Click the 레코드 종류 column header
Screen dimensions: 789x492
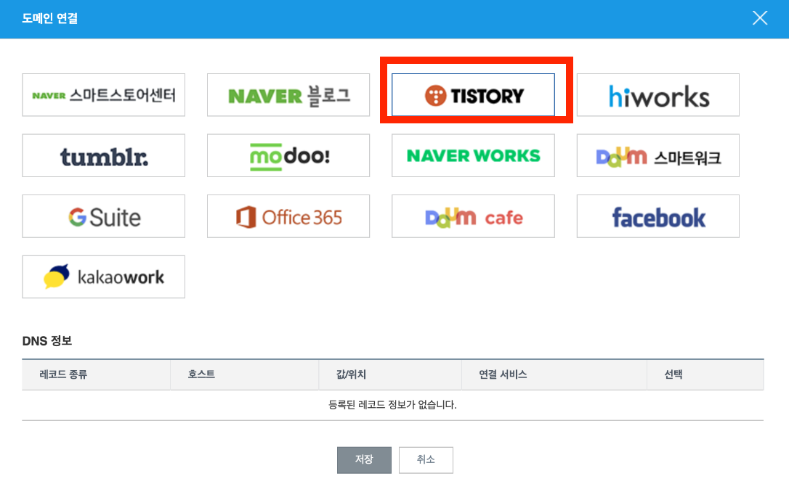point(96,374)
